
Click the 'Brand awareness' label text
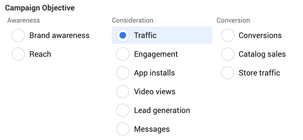(x=59, y=36)
